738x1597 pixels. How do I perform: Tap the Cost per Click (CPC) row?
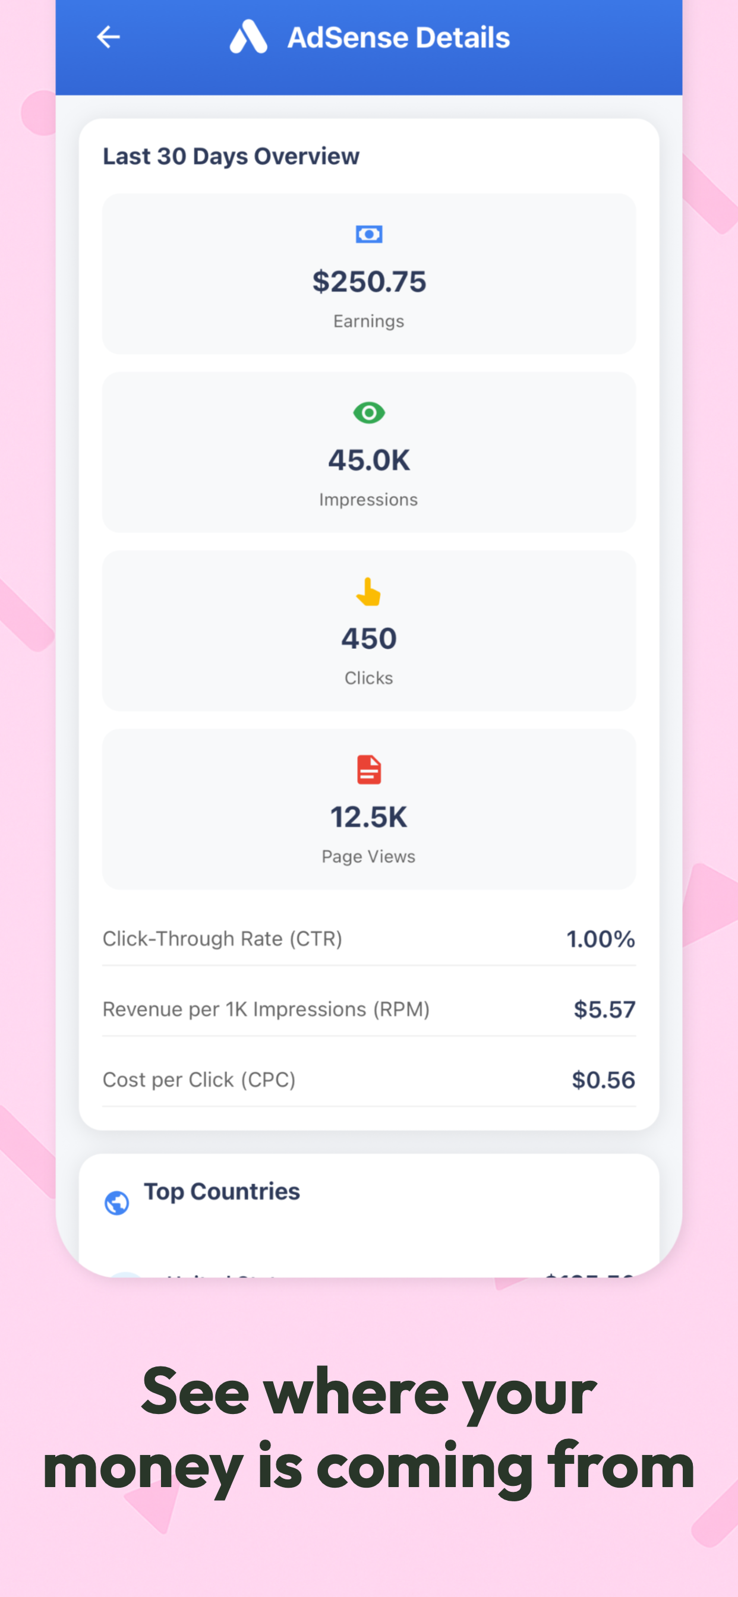[x=369, y=1080]
